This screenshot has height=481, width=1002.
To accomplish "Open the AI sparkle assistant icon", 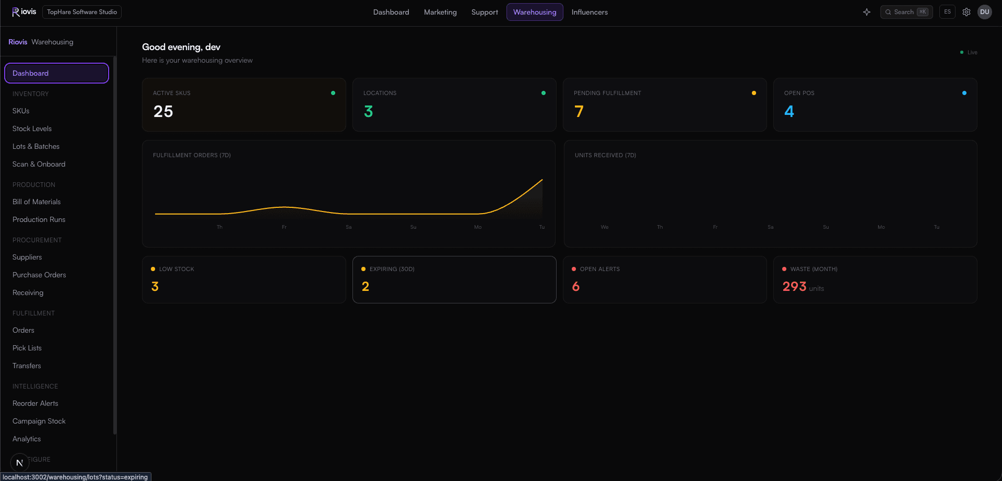I will coord(867,12).
